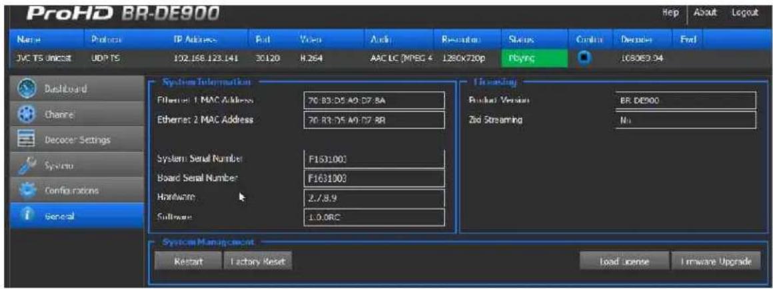Screen dimensions: 773x289
Task: Click the Zixi Streaming field
Action: [685, 120]
